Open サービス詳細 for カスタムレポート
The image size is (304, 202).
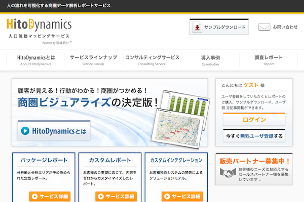[x=116, y=196]
